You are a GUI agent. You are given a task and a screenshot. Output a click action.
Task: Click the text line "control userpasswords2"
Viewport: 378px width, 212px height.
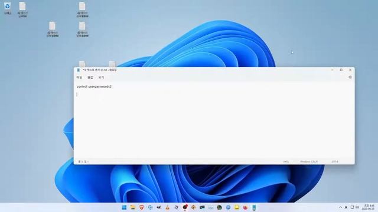coord(94,87)
